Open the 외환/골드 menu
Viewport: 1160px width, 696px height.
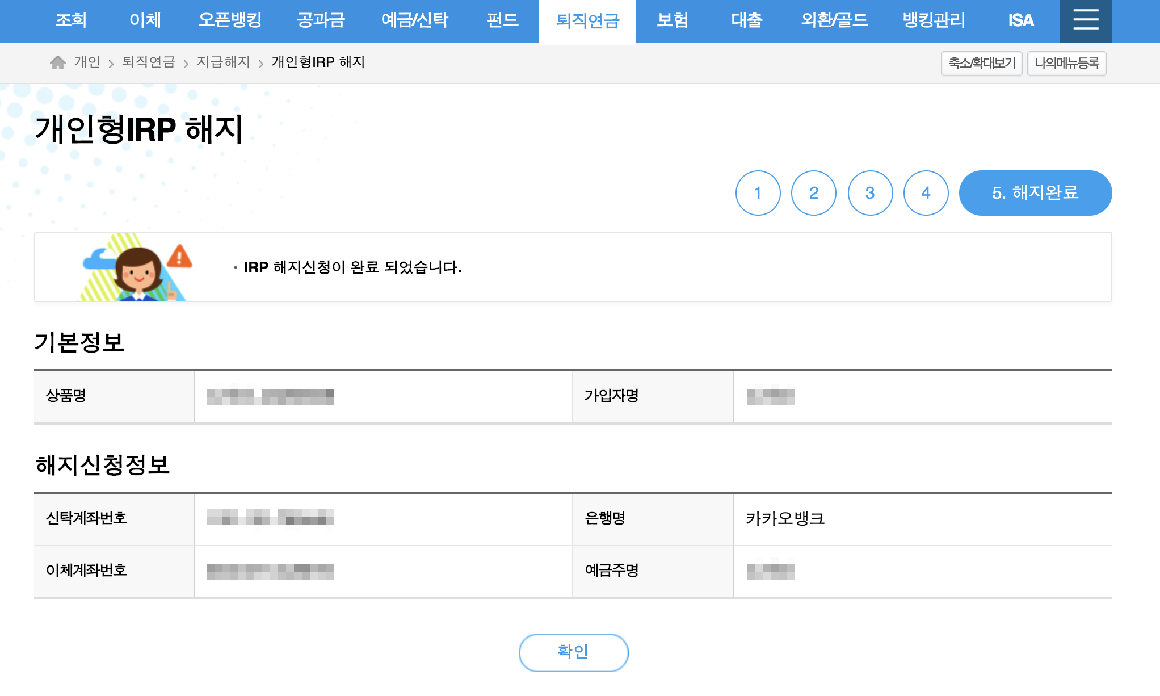pyautogui.click(x=834, y=20)
